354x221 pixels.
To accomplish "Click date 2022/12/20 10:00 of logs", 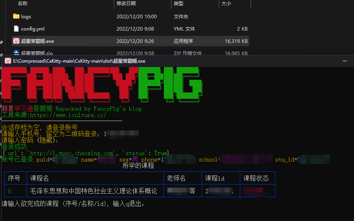I will pyautogui.click(x=136, y=16).
